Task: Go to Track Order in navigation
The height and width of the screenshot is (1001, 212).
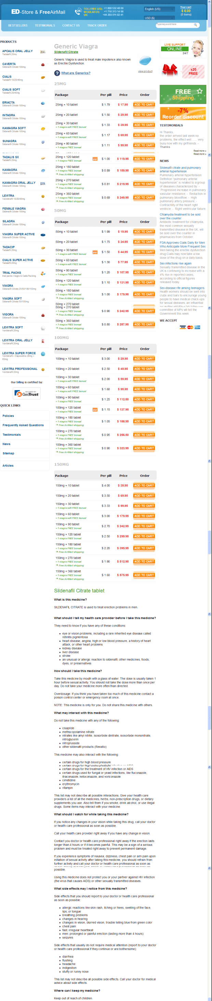Action: coord(97,26)
